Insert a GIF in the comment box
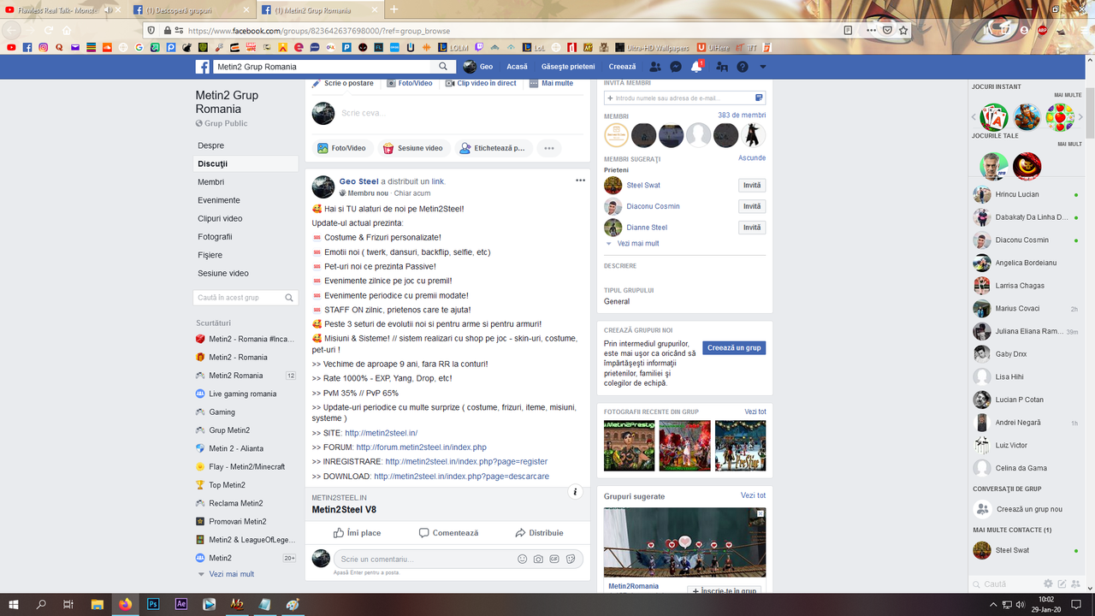The height and width of the screenshot is (616, 1095). [554, 559]
